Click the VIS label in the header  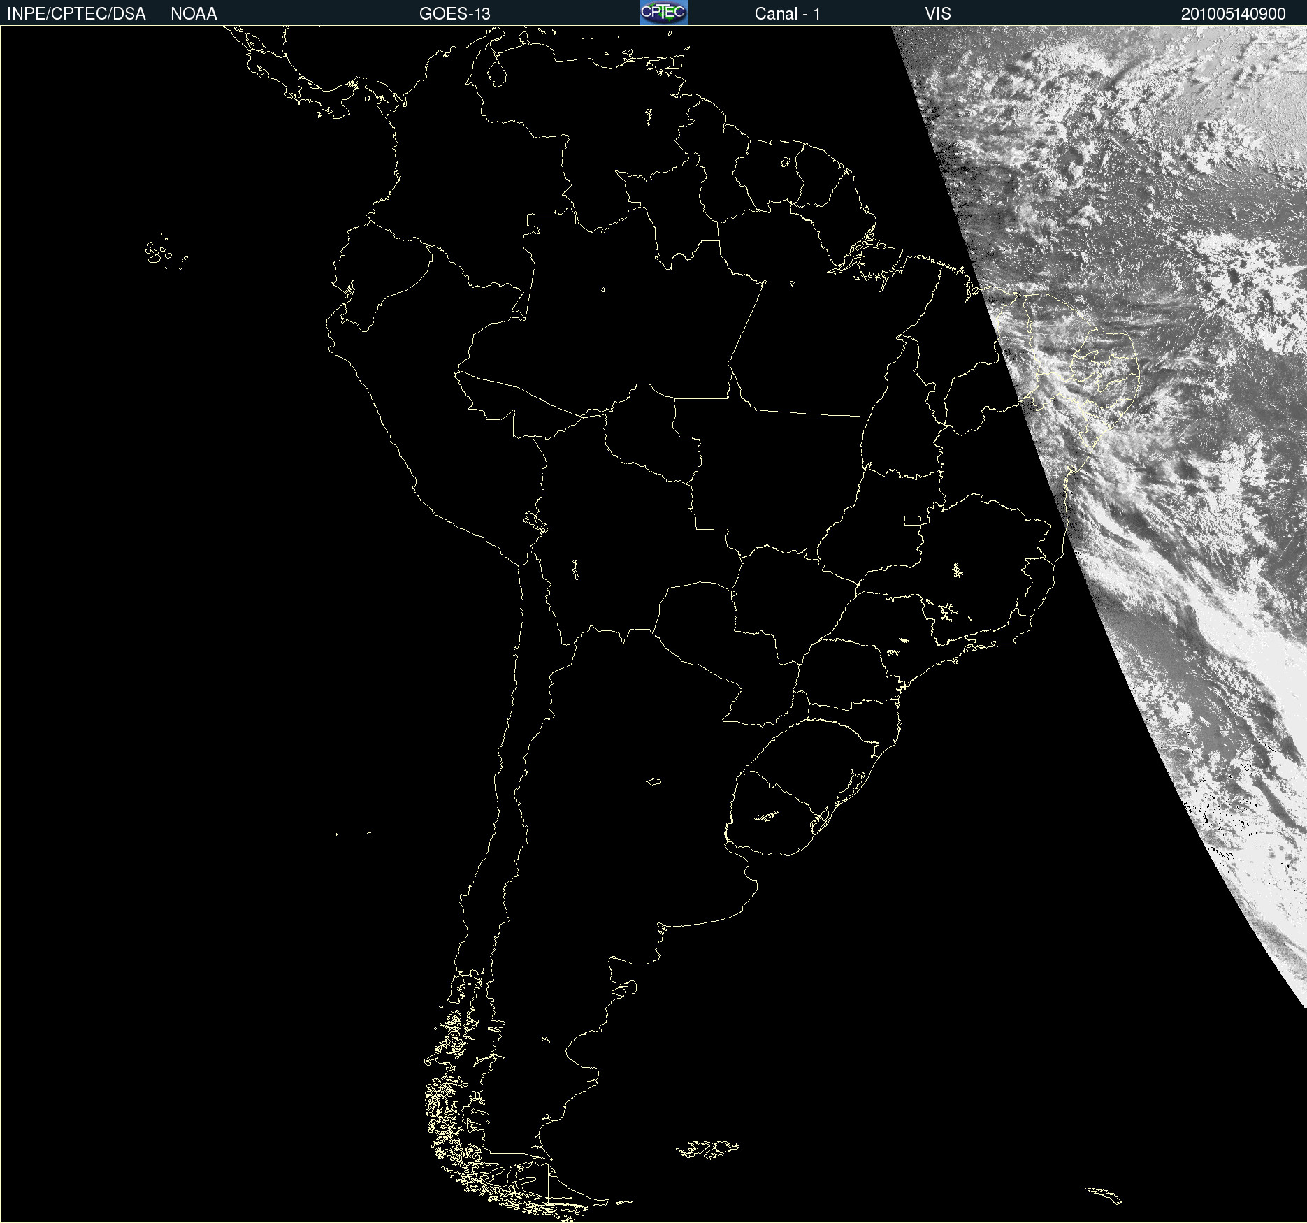[x=938, y=14]
